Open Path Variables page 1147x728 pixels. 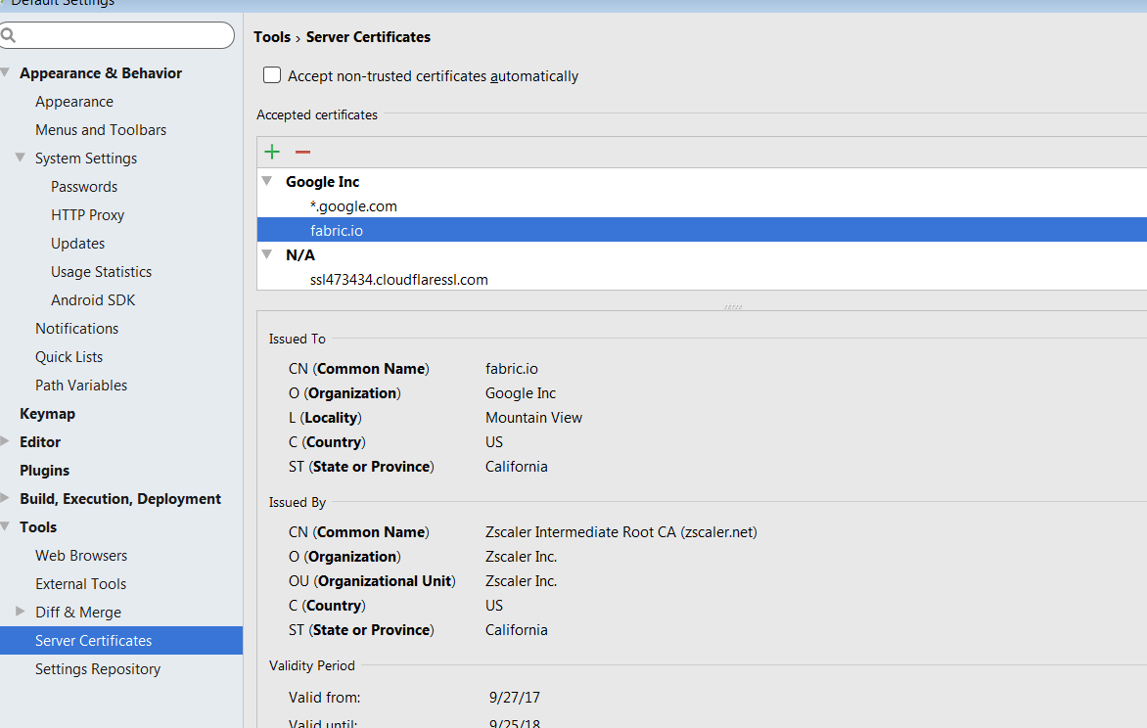81,385
